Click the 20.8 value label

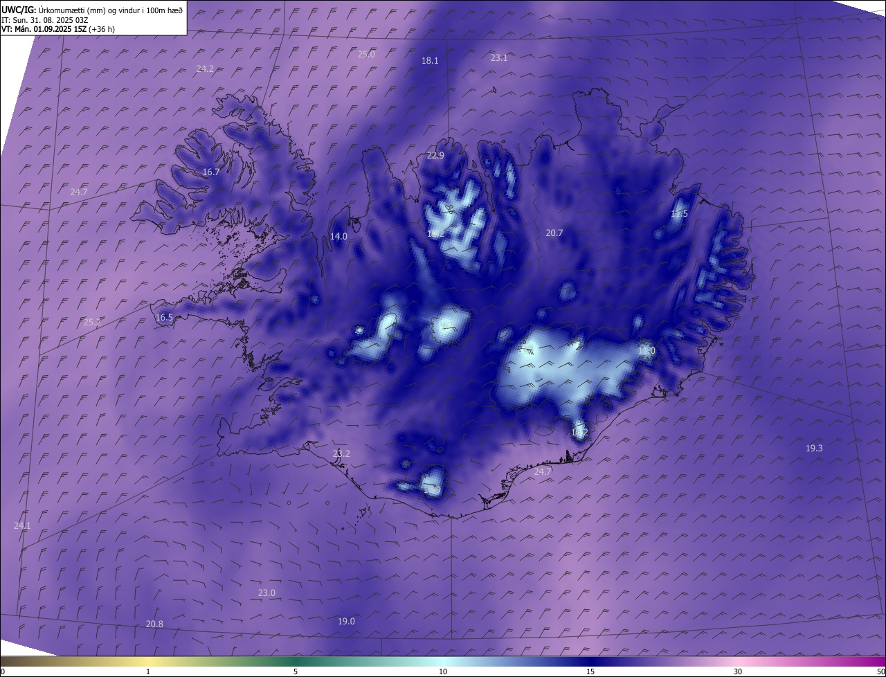pos(154,624)
